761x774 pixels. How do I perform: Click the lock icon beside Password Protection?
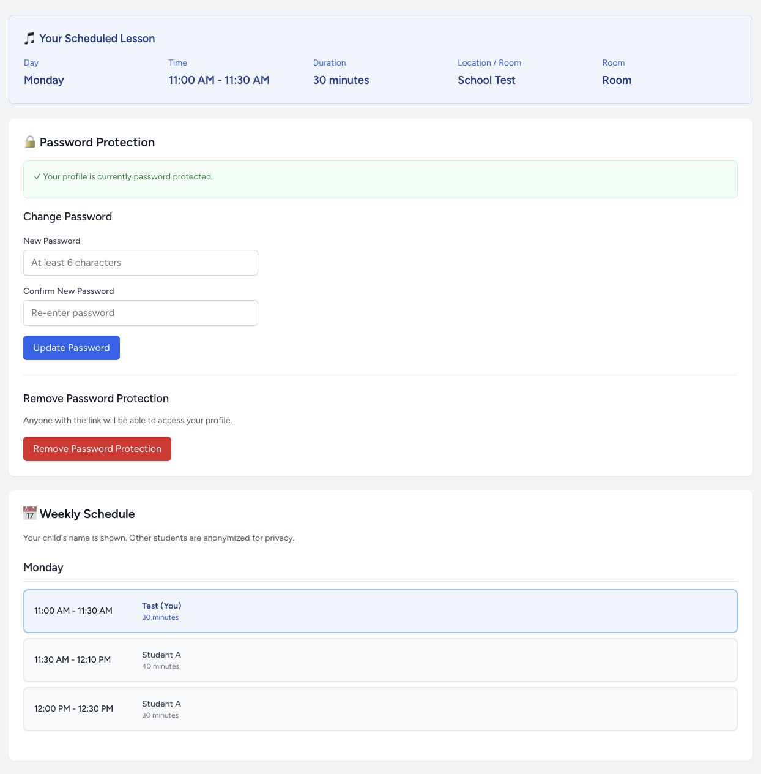coord(30,142)
